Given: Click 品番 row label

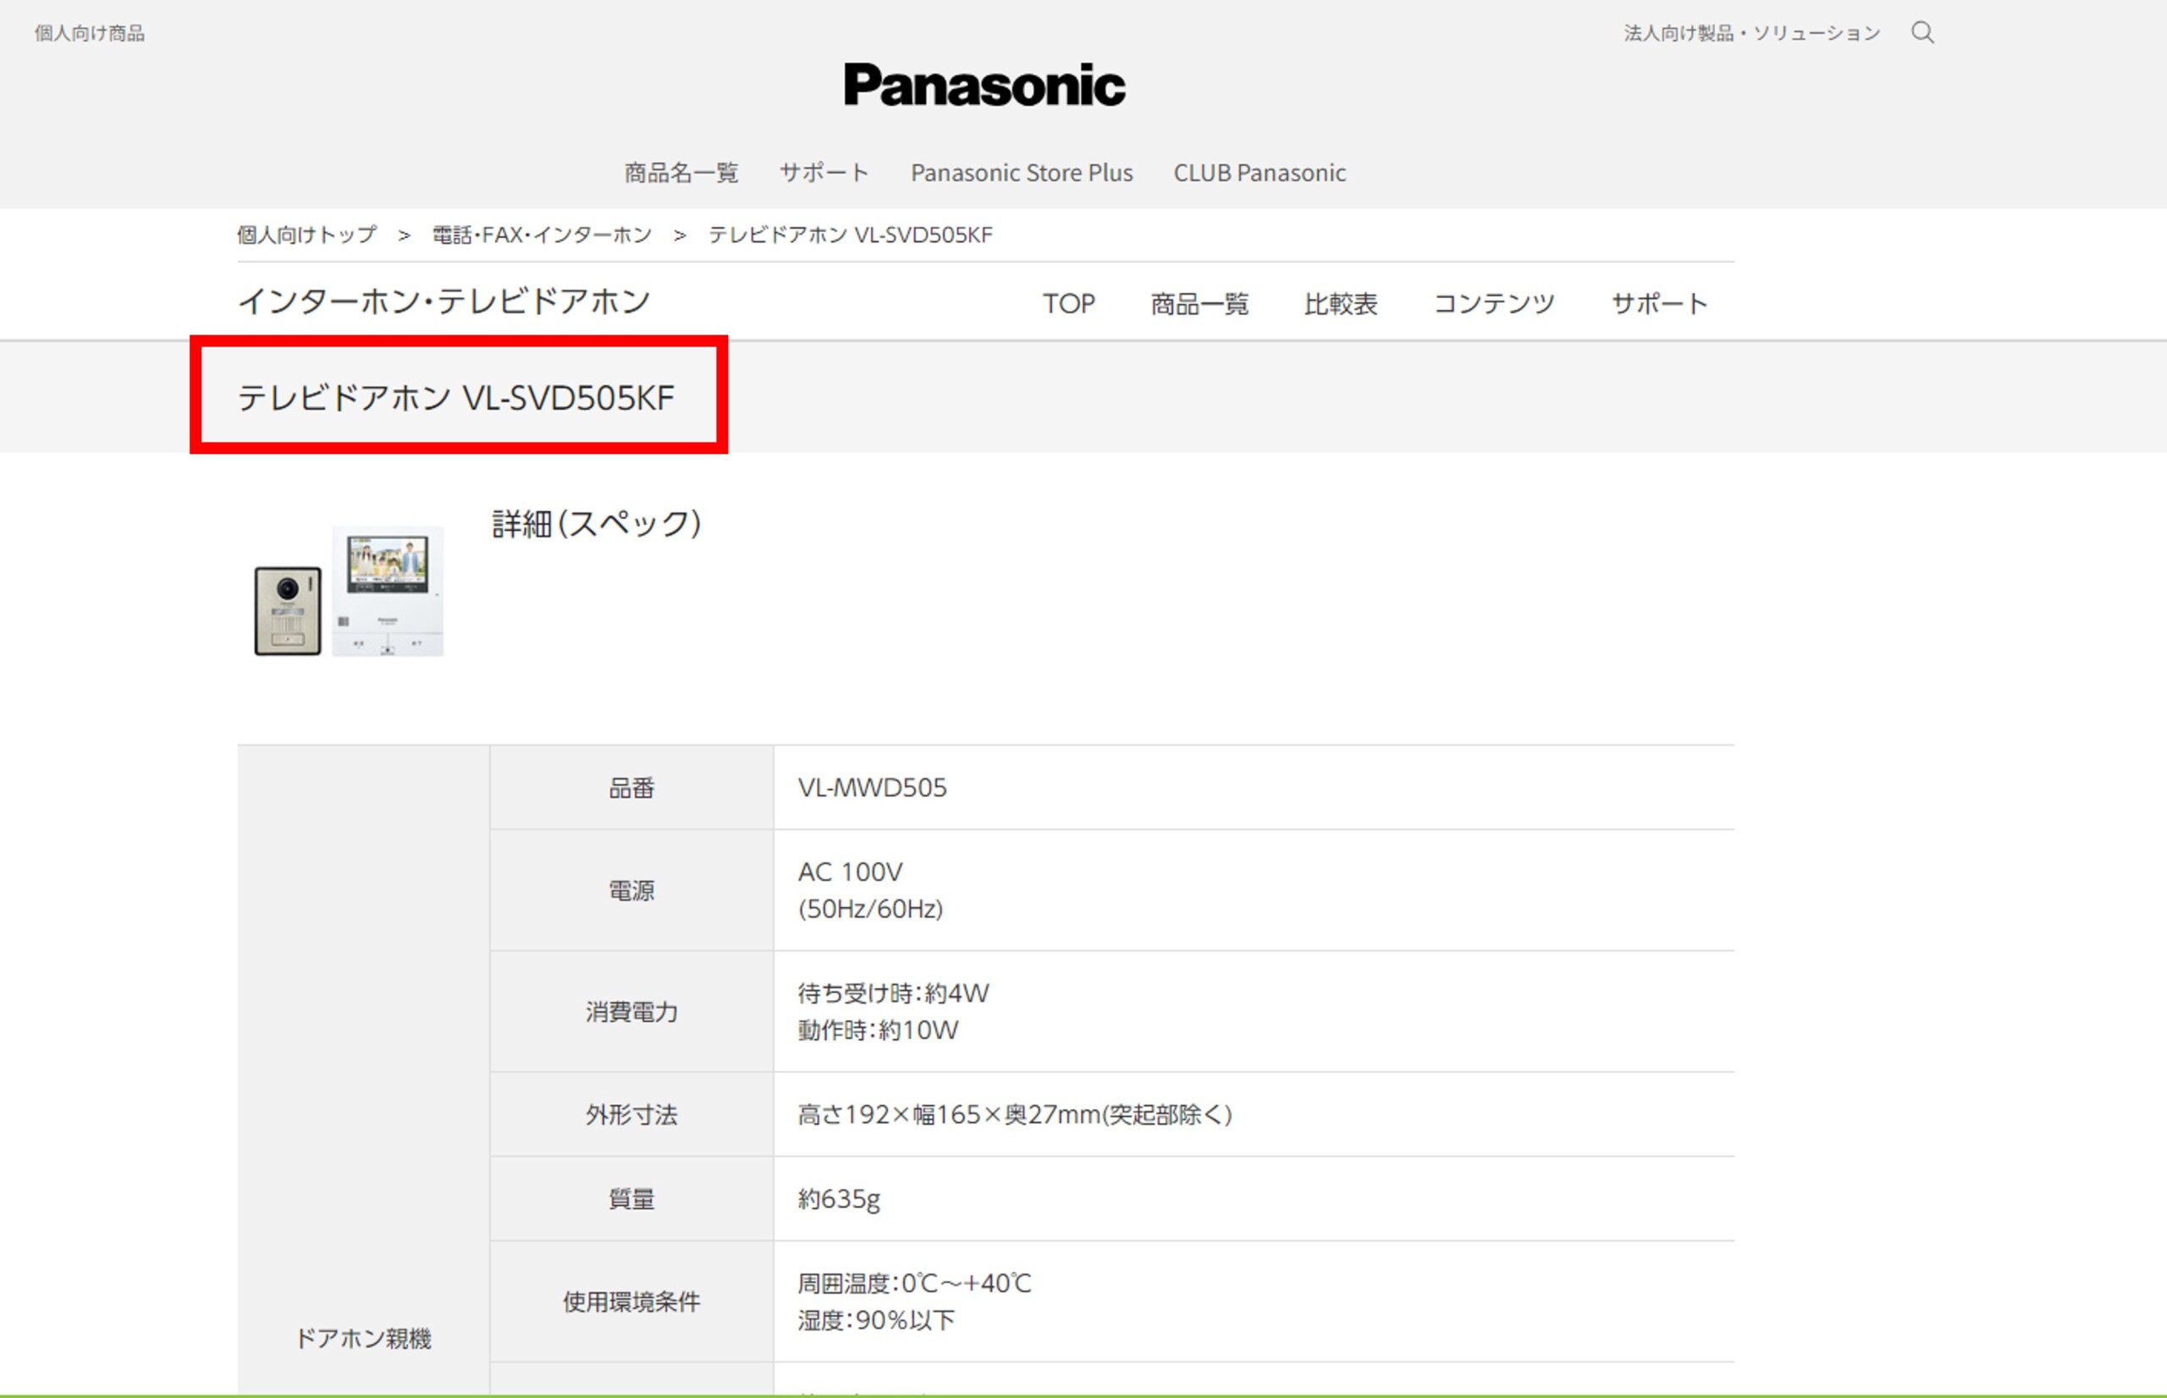Looking at the screenshot, I should [x=631, y=787].
